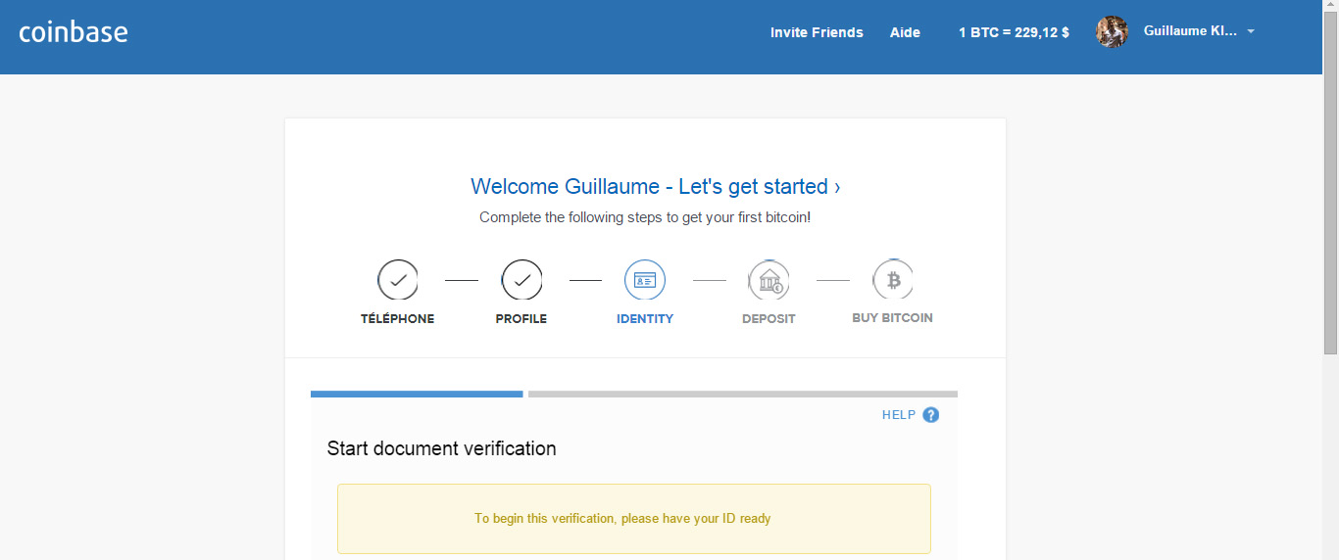
Task: Click the HELP text link
Action: coord(899,415)
